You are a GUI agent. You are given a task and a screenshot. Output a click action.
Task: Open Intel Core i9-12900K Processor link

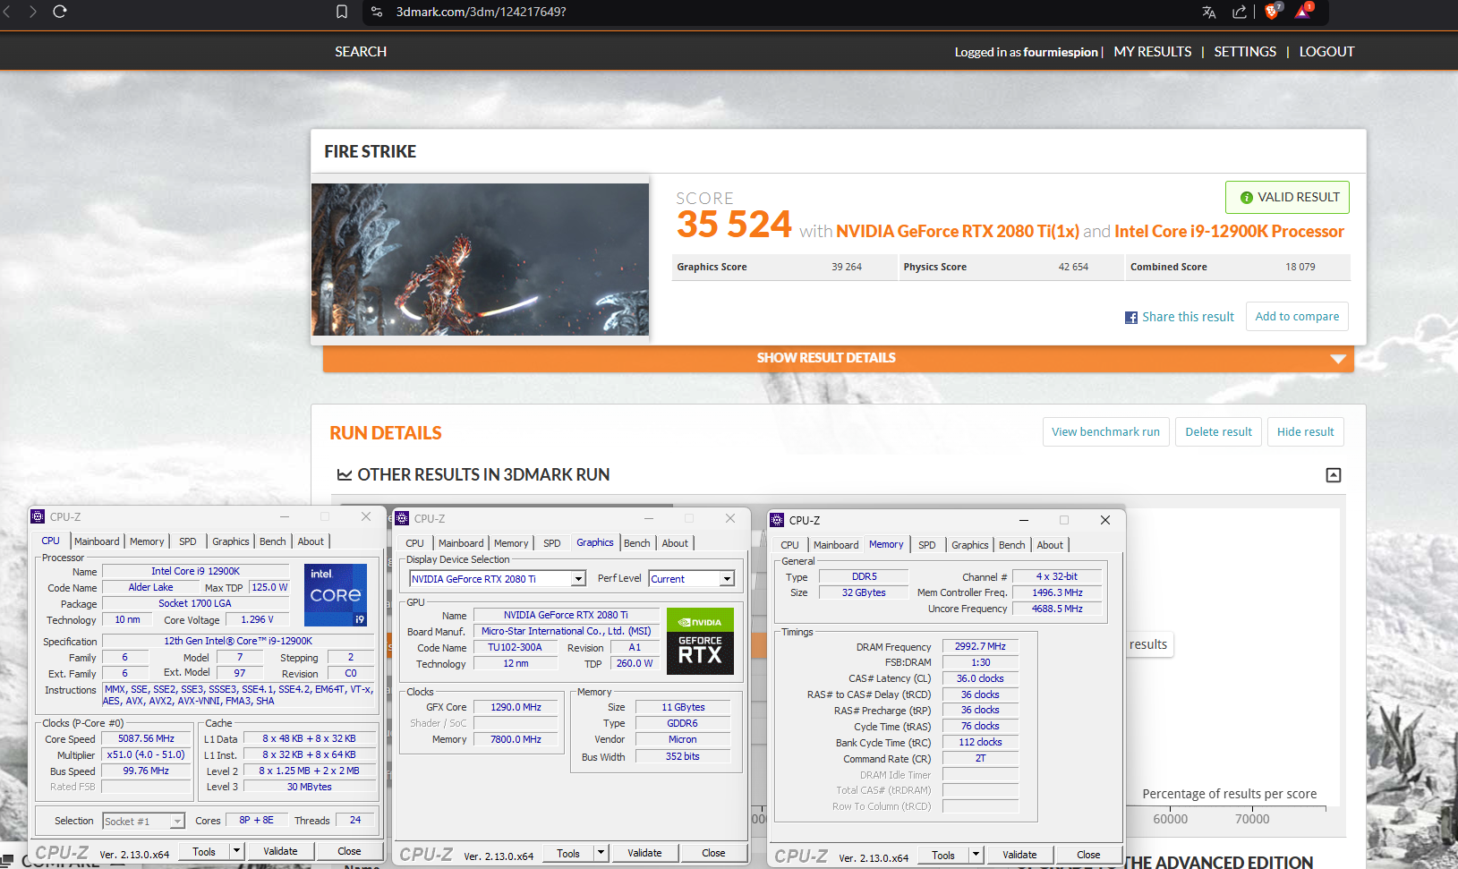click(1229, 232)
